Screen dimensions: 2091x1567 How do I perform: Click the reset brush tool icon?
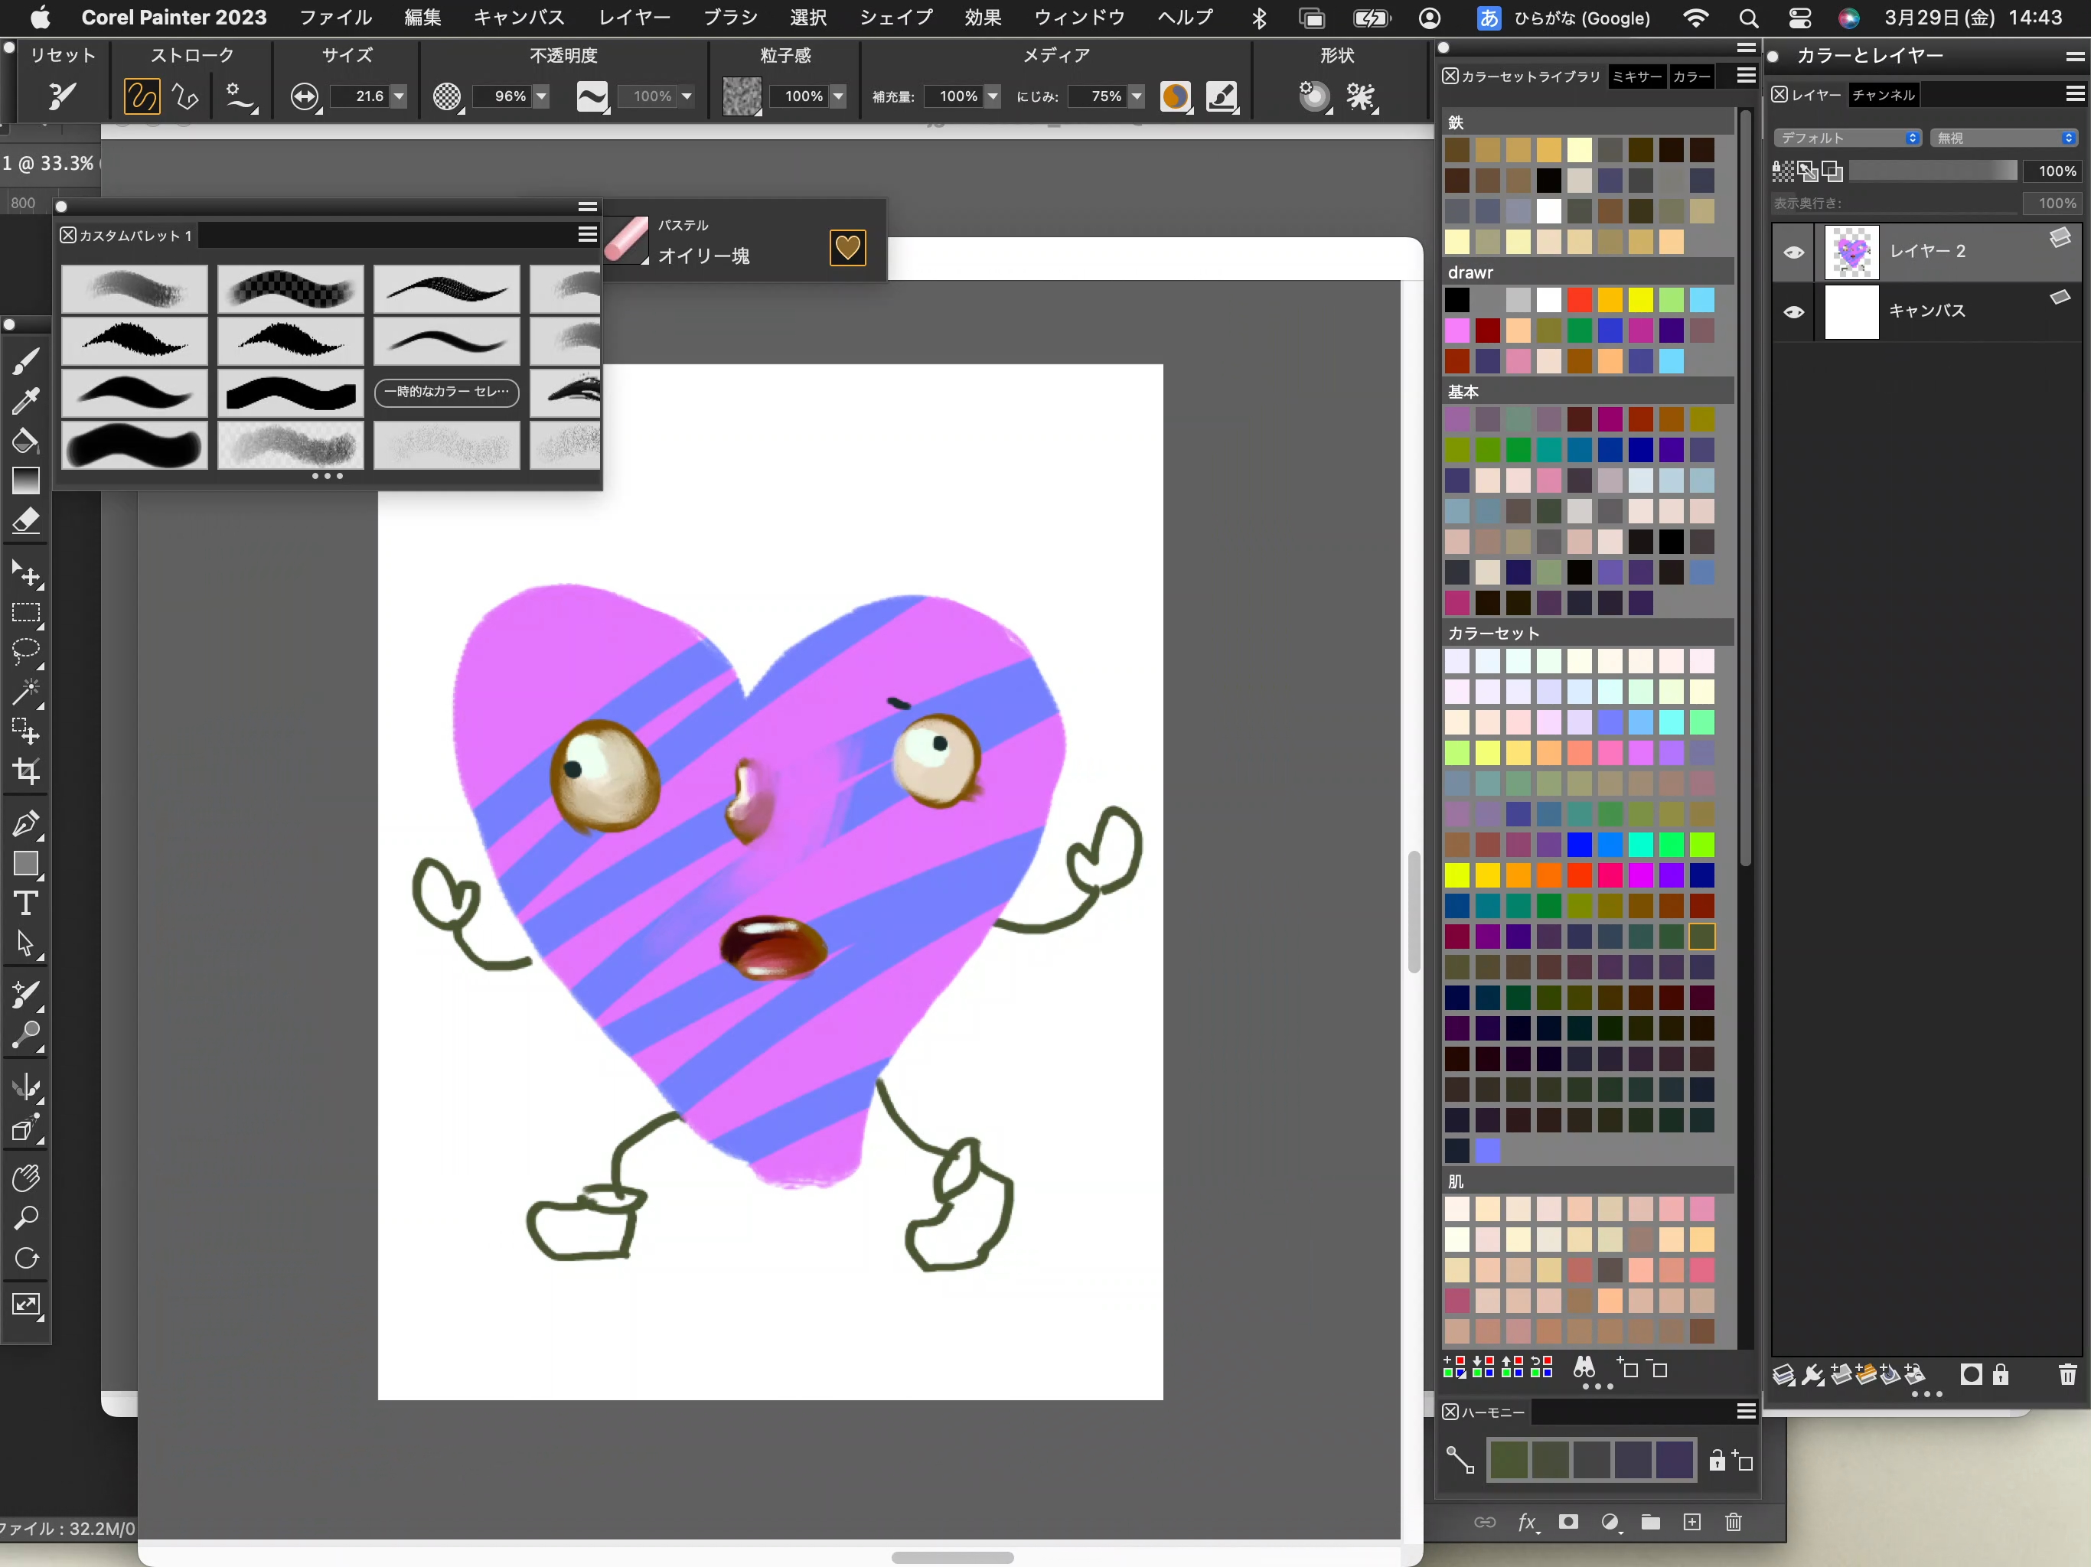(63, 96)
